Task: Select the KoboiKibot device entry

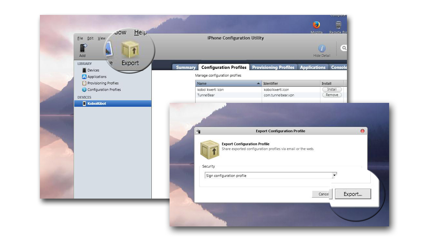Action: tap(113, 104)
